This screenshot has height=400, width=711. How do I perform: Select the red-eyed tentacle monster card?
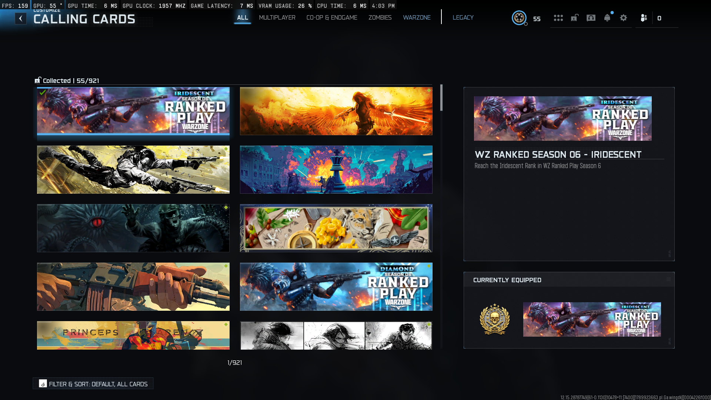pos(133,228)
